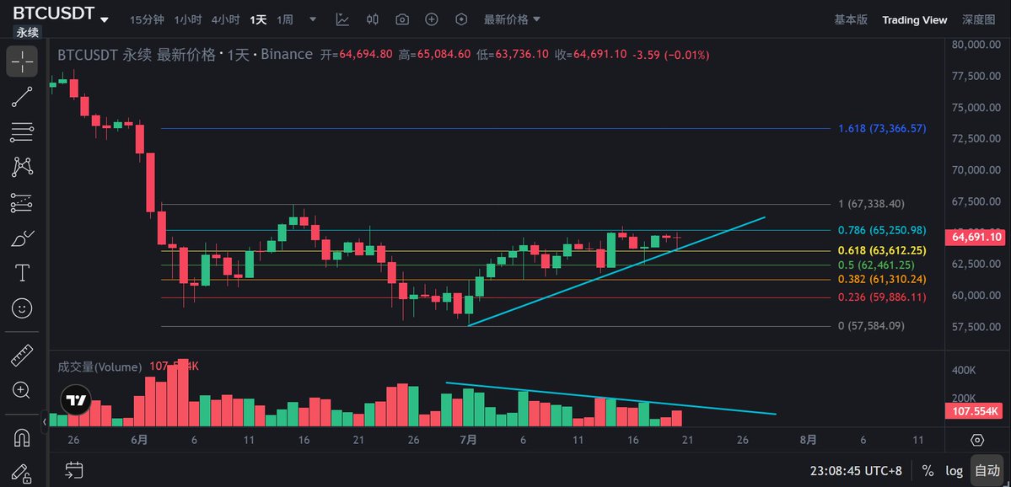Select the trend line drawing tool
The image size is (1011, 487).
pyautogui.click(x=22, y=97)
